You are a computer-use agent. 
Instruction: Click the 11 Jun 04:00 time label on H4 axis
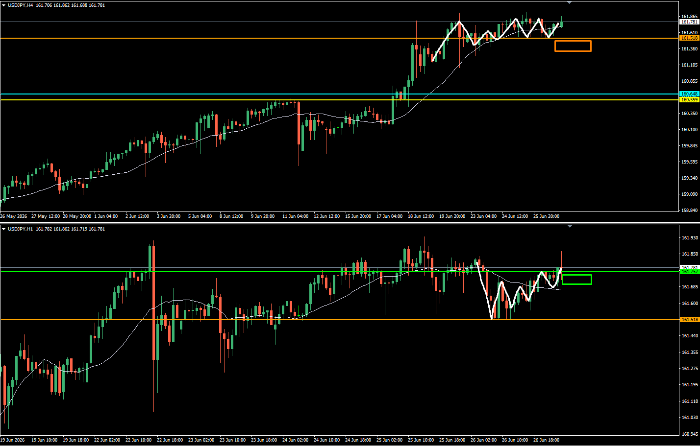coord(295,216)
